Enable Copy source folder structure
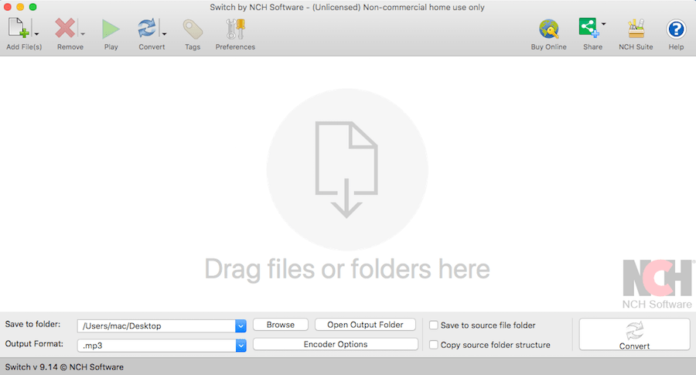Viewport: 696px width, 375px height. (434, 345)
